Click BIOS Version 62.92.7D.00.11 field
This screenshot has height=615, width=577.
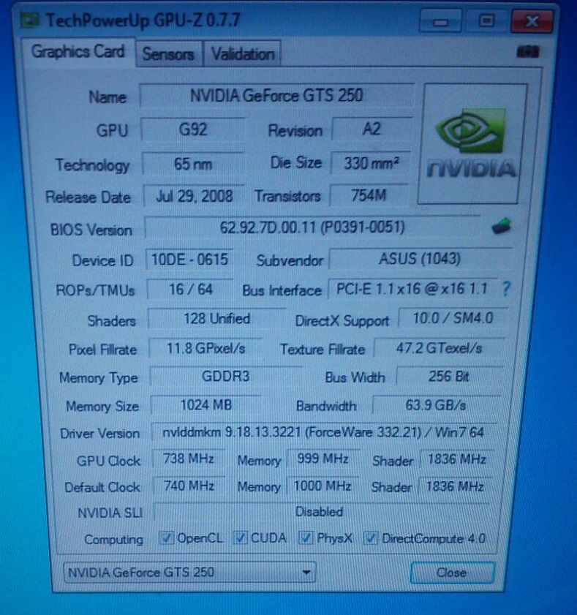coord(312,227)
